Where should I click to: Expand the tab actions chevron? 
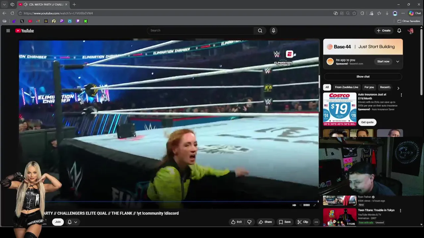4,4
